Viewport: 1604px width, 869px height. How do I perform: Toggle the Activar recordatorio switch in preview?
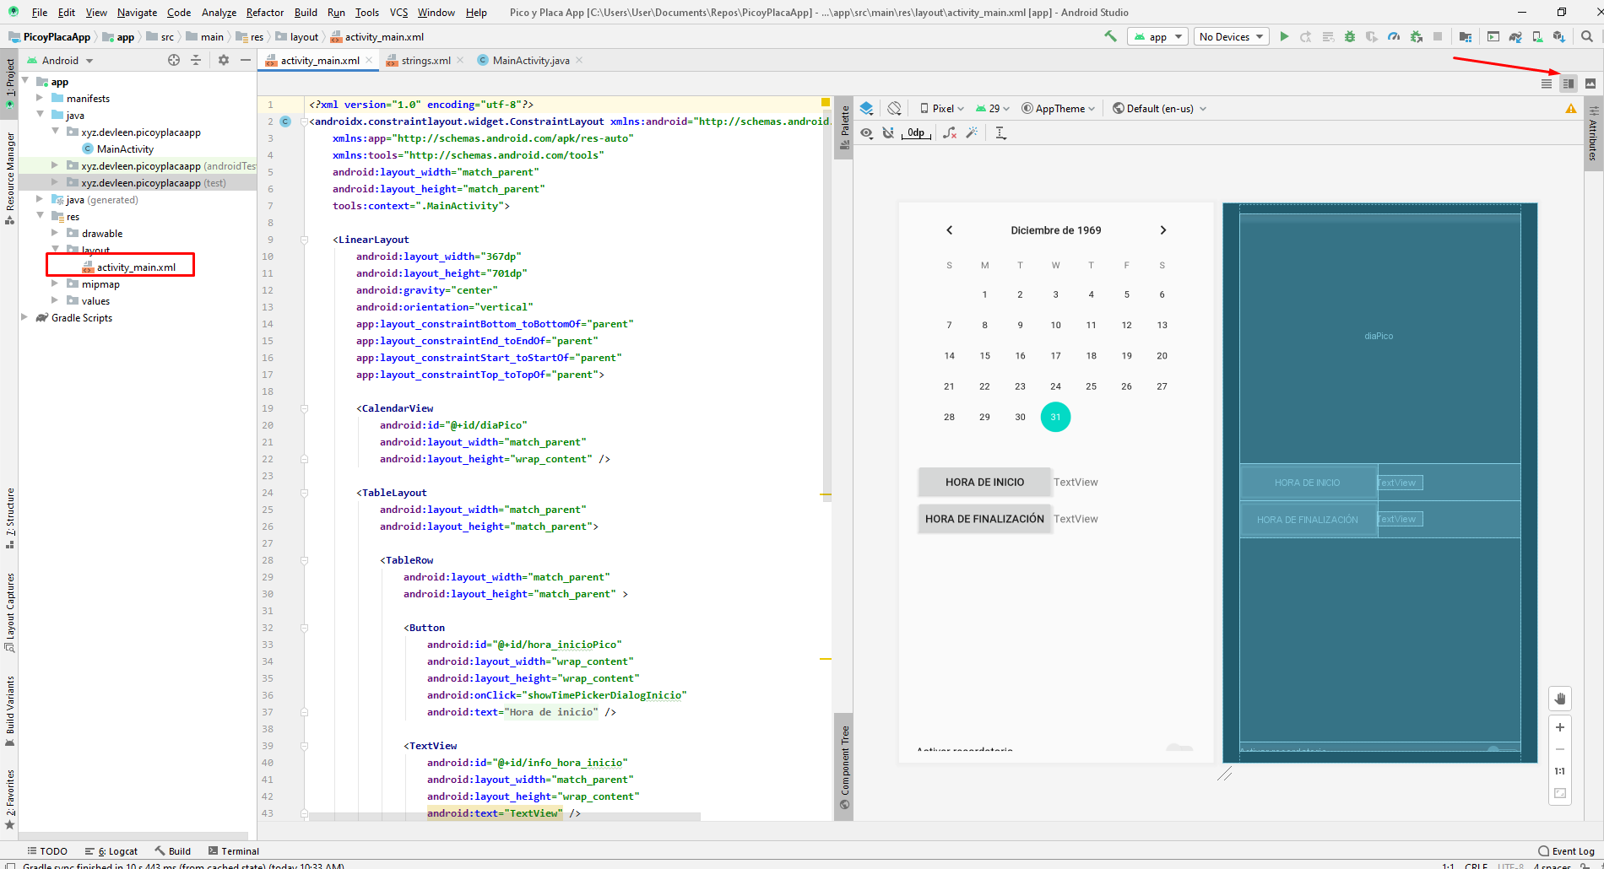point(1179,749)
